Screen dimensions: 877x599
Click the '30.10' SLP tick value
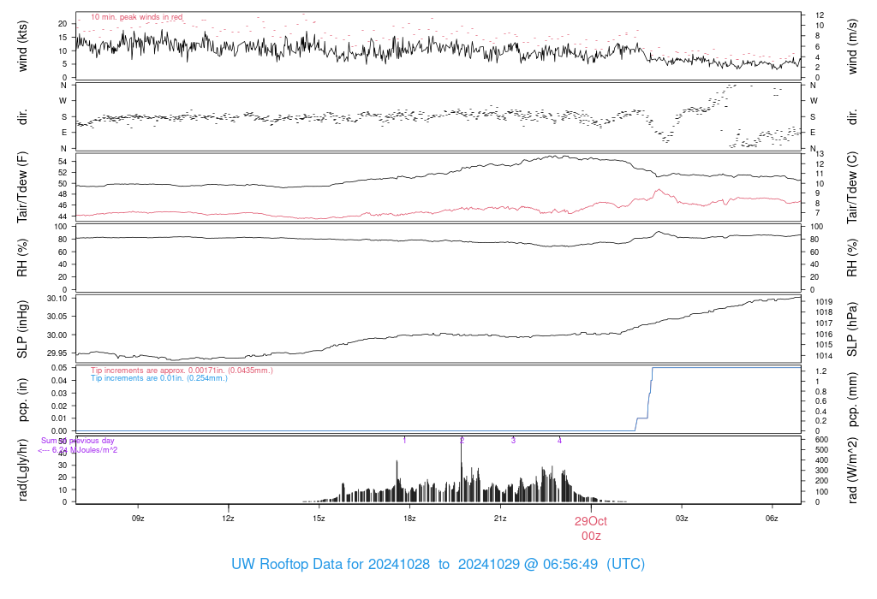tap(57, 299)
